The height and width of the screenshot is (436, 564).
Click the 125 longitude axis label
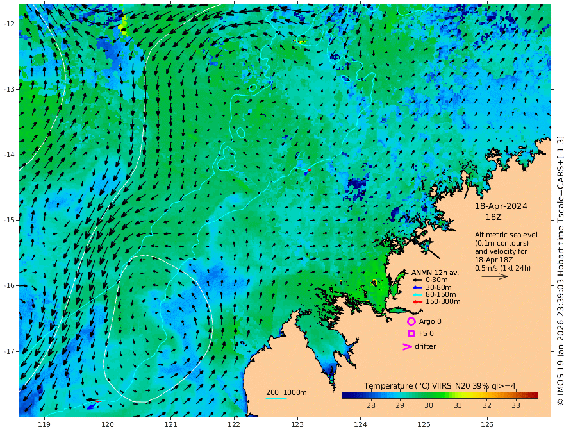(424, 425)
